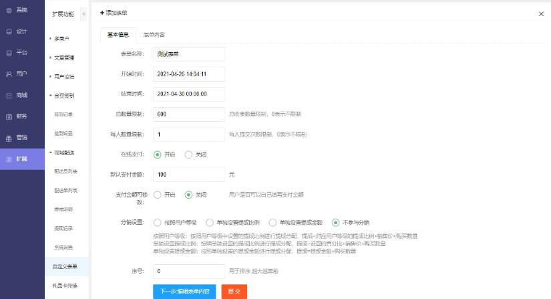Select the 商城 sidebar icon
This screenshot has height=299, width=551.
point(9,95)
